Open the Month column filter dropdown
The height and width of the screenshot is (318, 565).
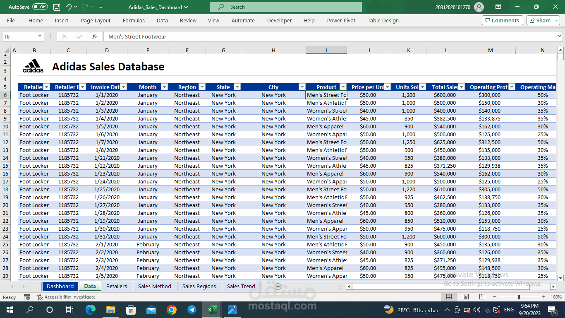164,87
